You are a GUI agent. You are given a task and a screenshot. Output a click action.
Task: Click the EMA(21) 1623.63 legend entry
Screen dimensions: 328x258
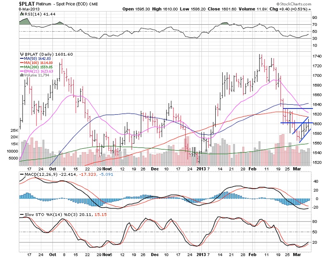(x=39, y=71)
